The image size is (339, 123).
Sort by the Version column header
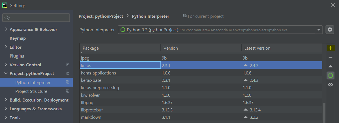point(201,48)
